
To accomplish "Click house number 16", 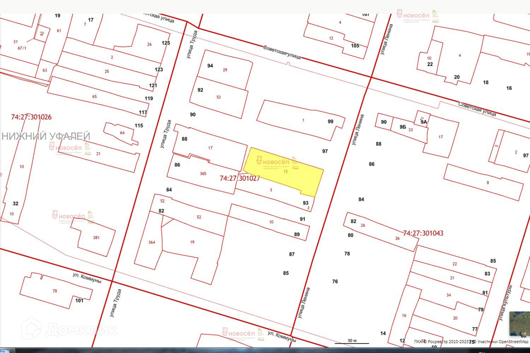I will click(x=509, y=88).
